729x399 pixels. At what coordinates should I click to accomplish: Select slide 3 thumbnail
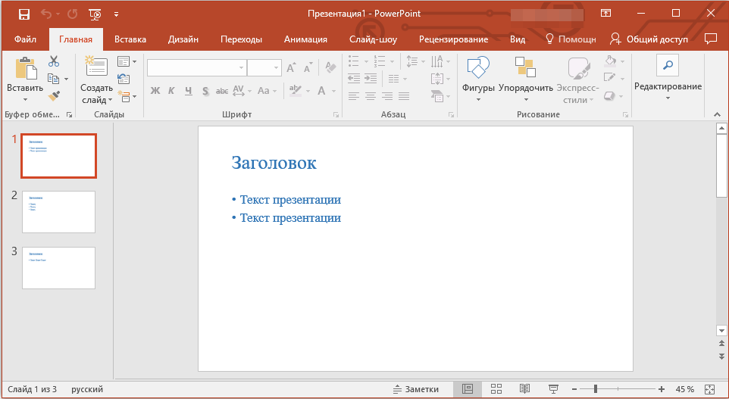click(58, 268)
